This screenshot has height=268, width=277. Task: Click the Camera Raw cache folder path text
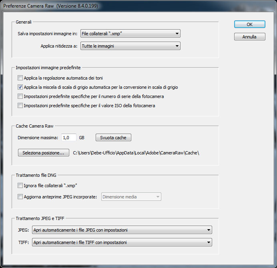click(135, 153)
